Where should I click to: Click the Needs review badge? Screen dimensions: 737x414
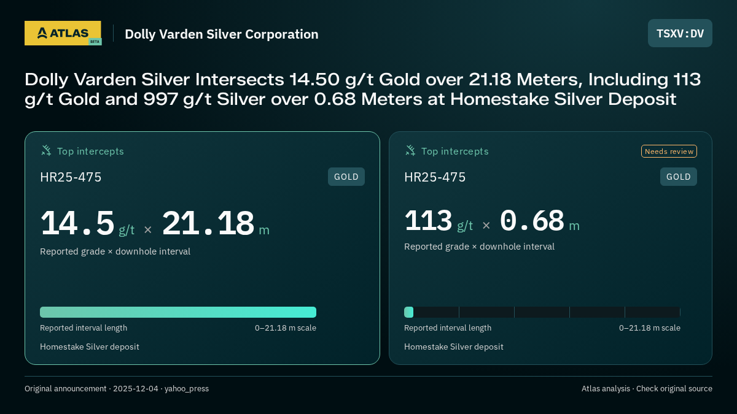(x=669, y=151)
